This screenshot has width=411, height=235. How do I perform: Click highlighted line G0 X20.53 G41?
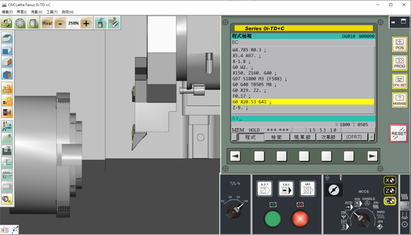click(x=303, y=102)
